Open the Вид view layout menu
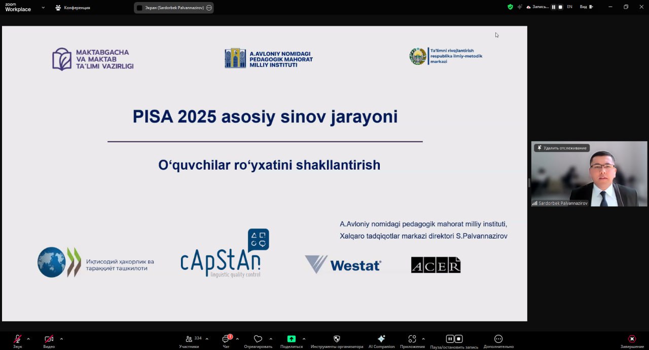 click(x=587, y=7)
